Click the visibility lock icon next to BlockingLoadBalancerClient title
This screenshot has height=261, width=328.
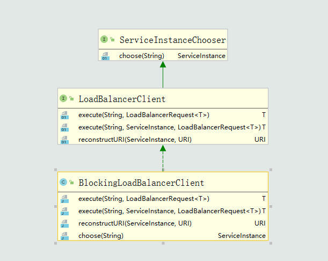[x=71, y=183]
